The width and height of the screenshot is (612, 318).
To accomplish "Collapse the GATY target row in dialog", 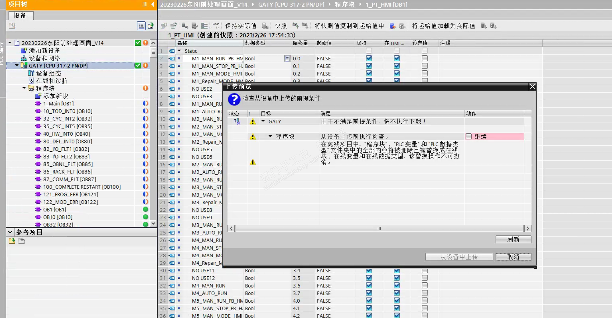I will pos(263,121).
